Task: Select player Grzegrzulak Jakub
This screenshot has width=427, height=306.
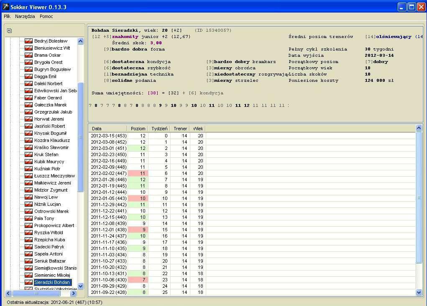Action: [x=53, y=112]
